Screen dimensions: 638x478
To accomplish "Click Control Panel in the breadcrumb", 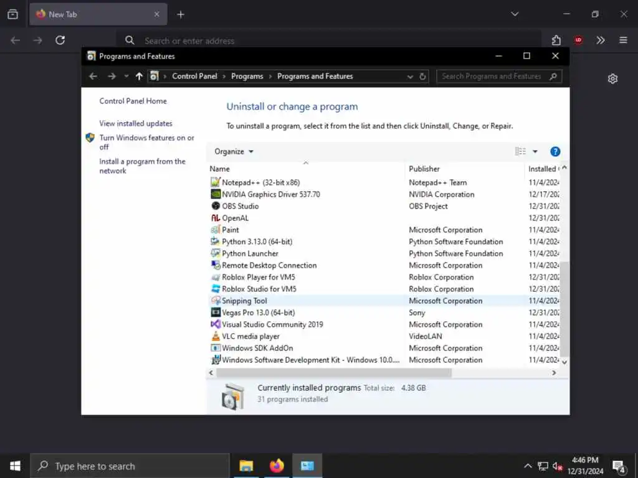I will pos(194,76).
